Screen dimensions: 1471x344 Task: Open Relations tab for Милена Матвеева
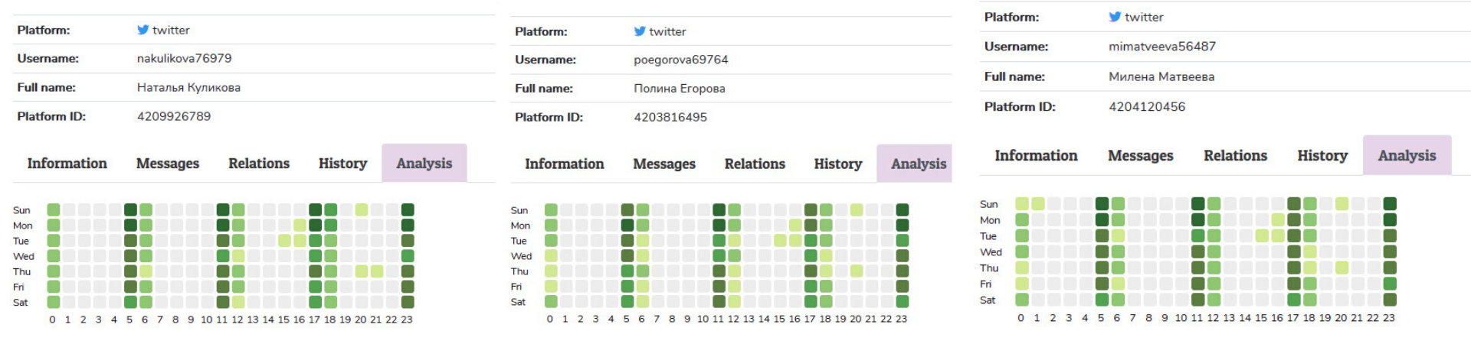(1235, 156)
